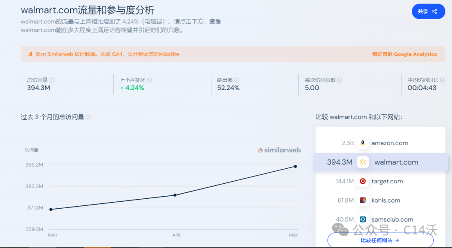
Task: Click the Sam's Club logo icon
Action: click(362, 219)
